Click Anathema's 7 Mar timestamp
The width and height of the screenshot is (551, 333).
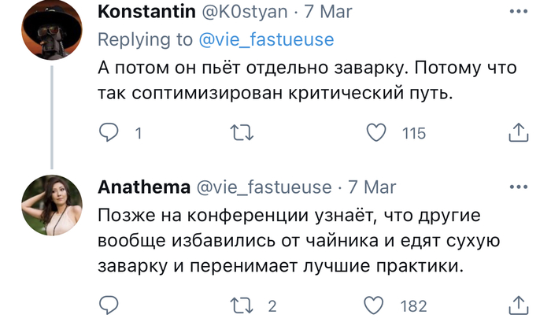pyautogui.click(x=372, y=187)
